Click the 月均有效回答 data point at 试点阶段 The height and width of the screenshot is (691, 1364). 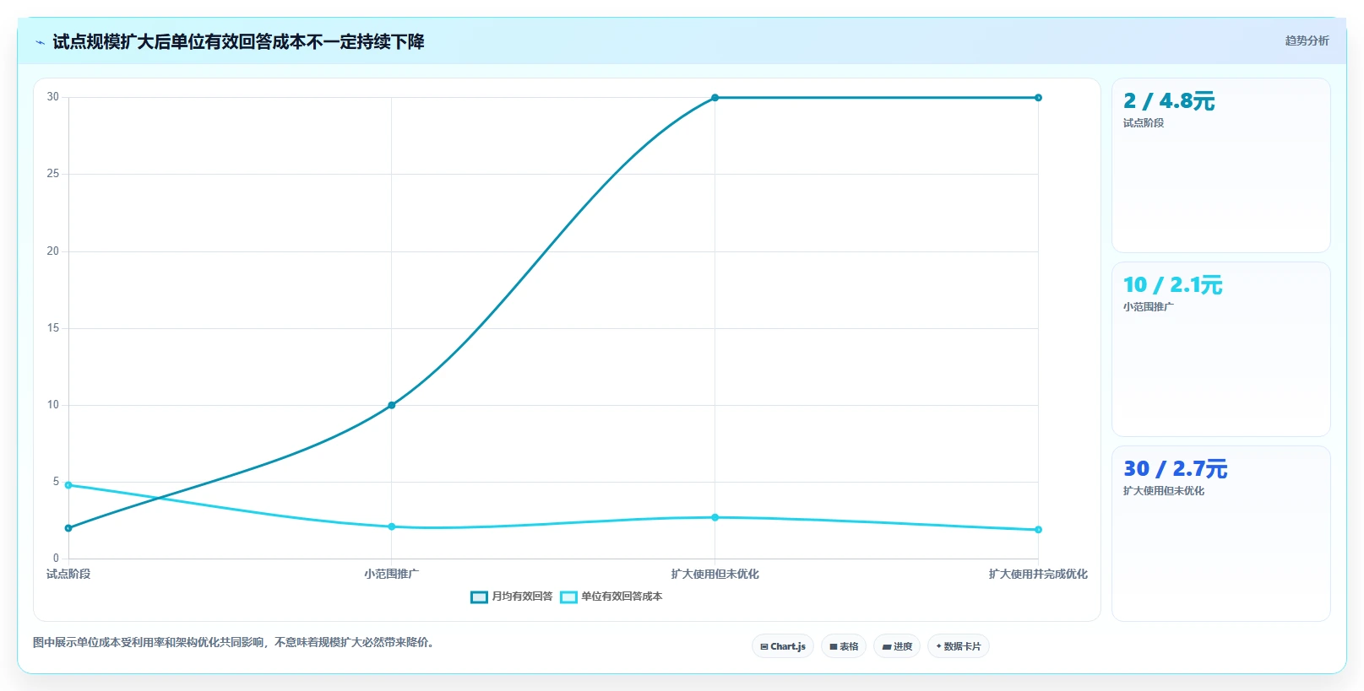click(x=68, y=528)
